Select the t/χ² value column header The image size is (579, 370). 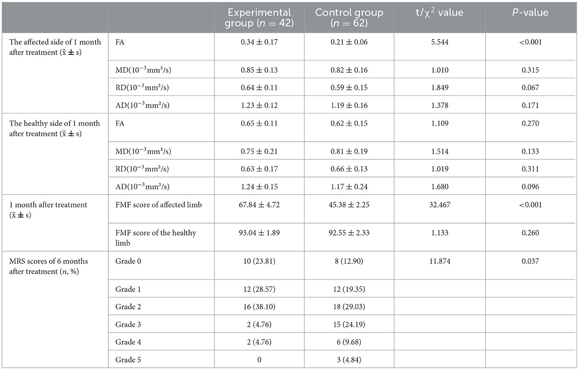(440, 13)
